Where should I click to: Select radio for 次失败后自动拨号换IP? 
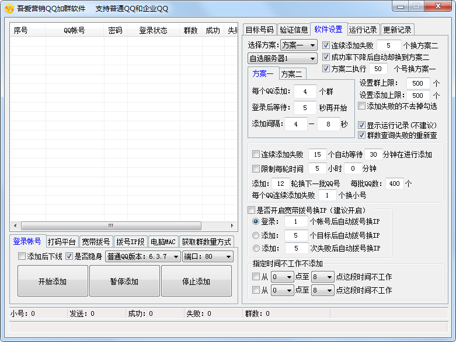[256, 249]
